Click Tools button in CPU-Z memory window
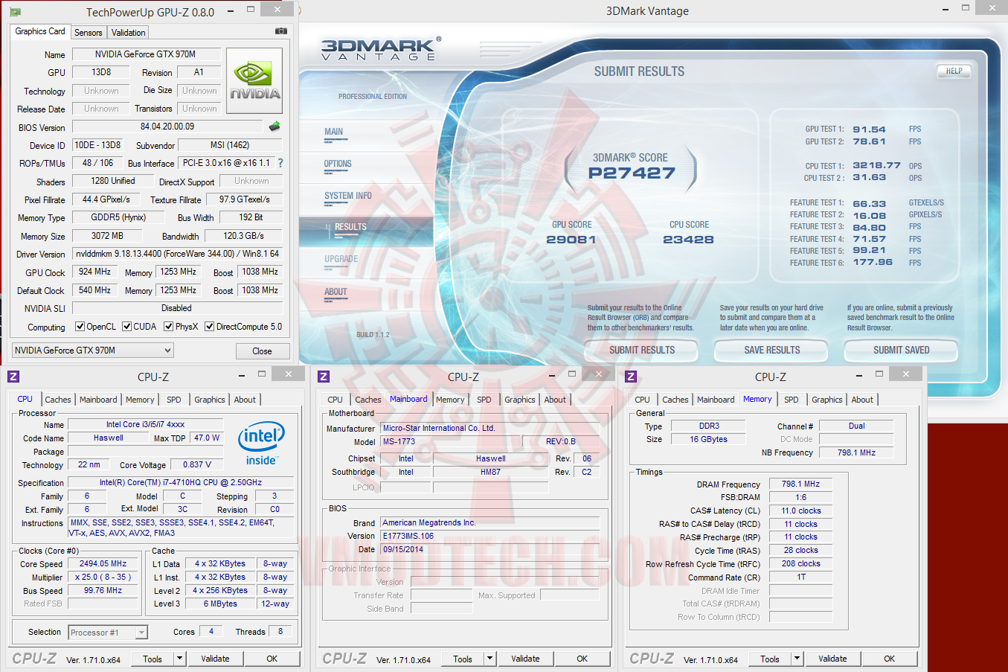This screenshot has width=1008, height=672. tap(770, 659)
